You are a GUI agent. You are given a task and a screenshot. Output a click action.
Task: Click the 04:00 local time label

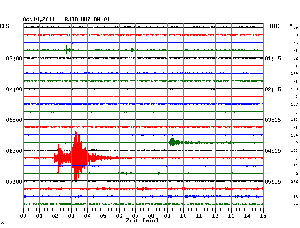point(14,90)
